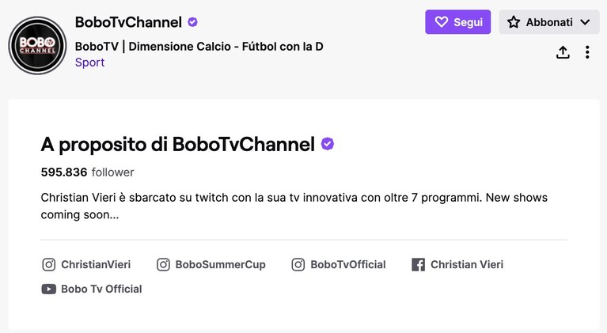Click the Instagram icon beside BoboTvOfficial

pyautogui.click(x=298, y=264)
